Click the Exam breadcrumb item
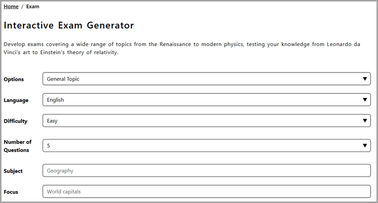Image resolution: width=378 pixels, height=203 pixels. [32, 6]
